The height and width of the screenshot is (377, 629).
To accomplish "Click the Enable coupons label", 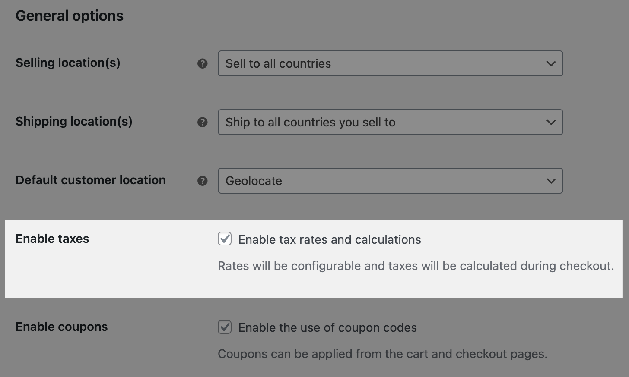I will point(61,327).
